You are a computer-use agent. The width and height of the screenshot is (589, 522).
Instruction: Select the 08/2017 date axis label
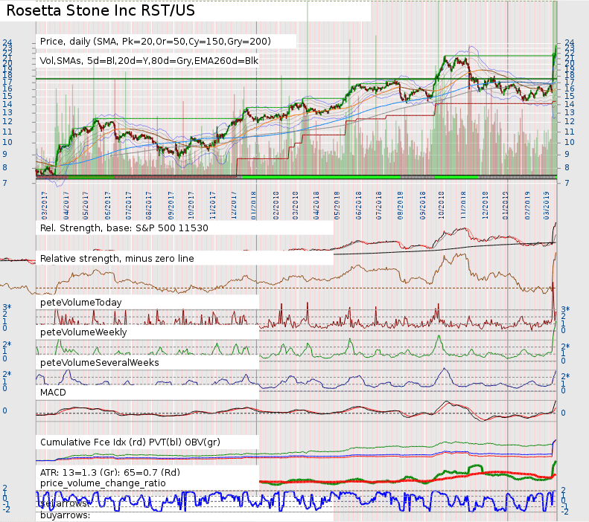(x=149, y=206)
